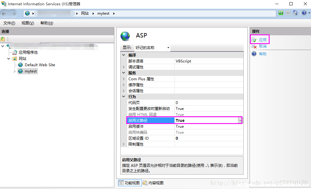Collapse the 行为 section
311x189 pixels.
pyautogui.click(x=124, y=97)
